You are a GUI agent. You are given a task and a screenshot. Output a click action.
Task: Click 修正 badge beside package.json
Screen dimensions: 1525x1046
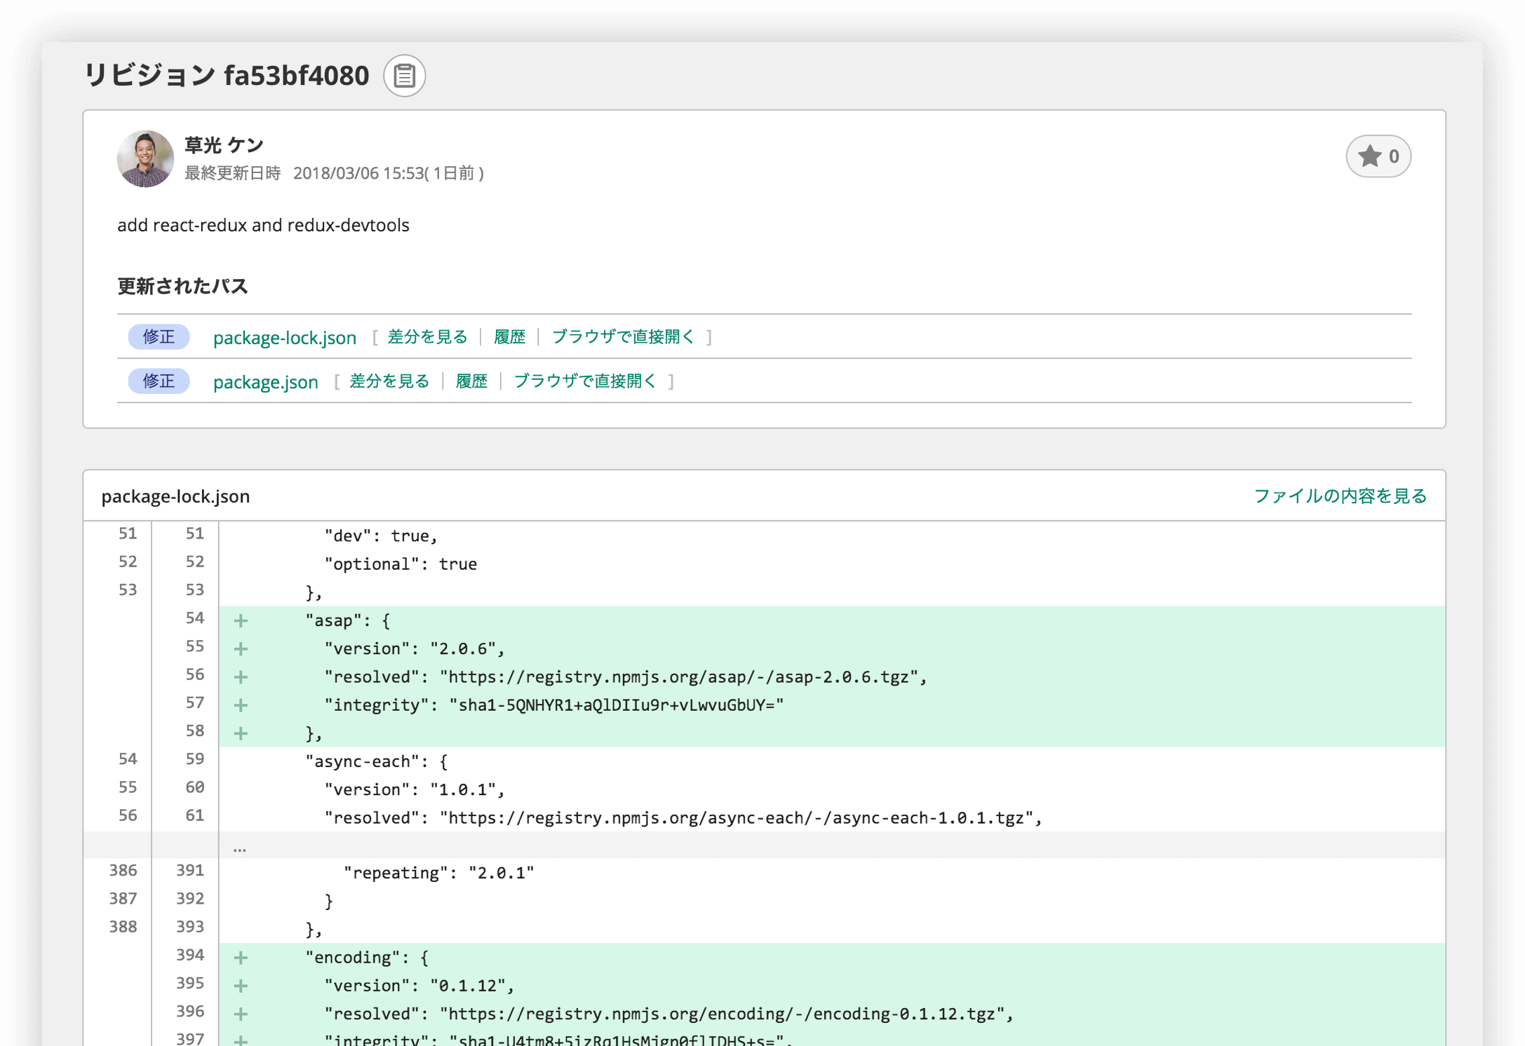[x=159, y=381]
